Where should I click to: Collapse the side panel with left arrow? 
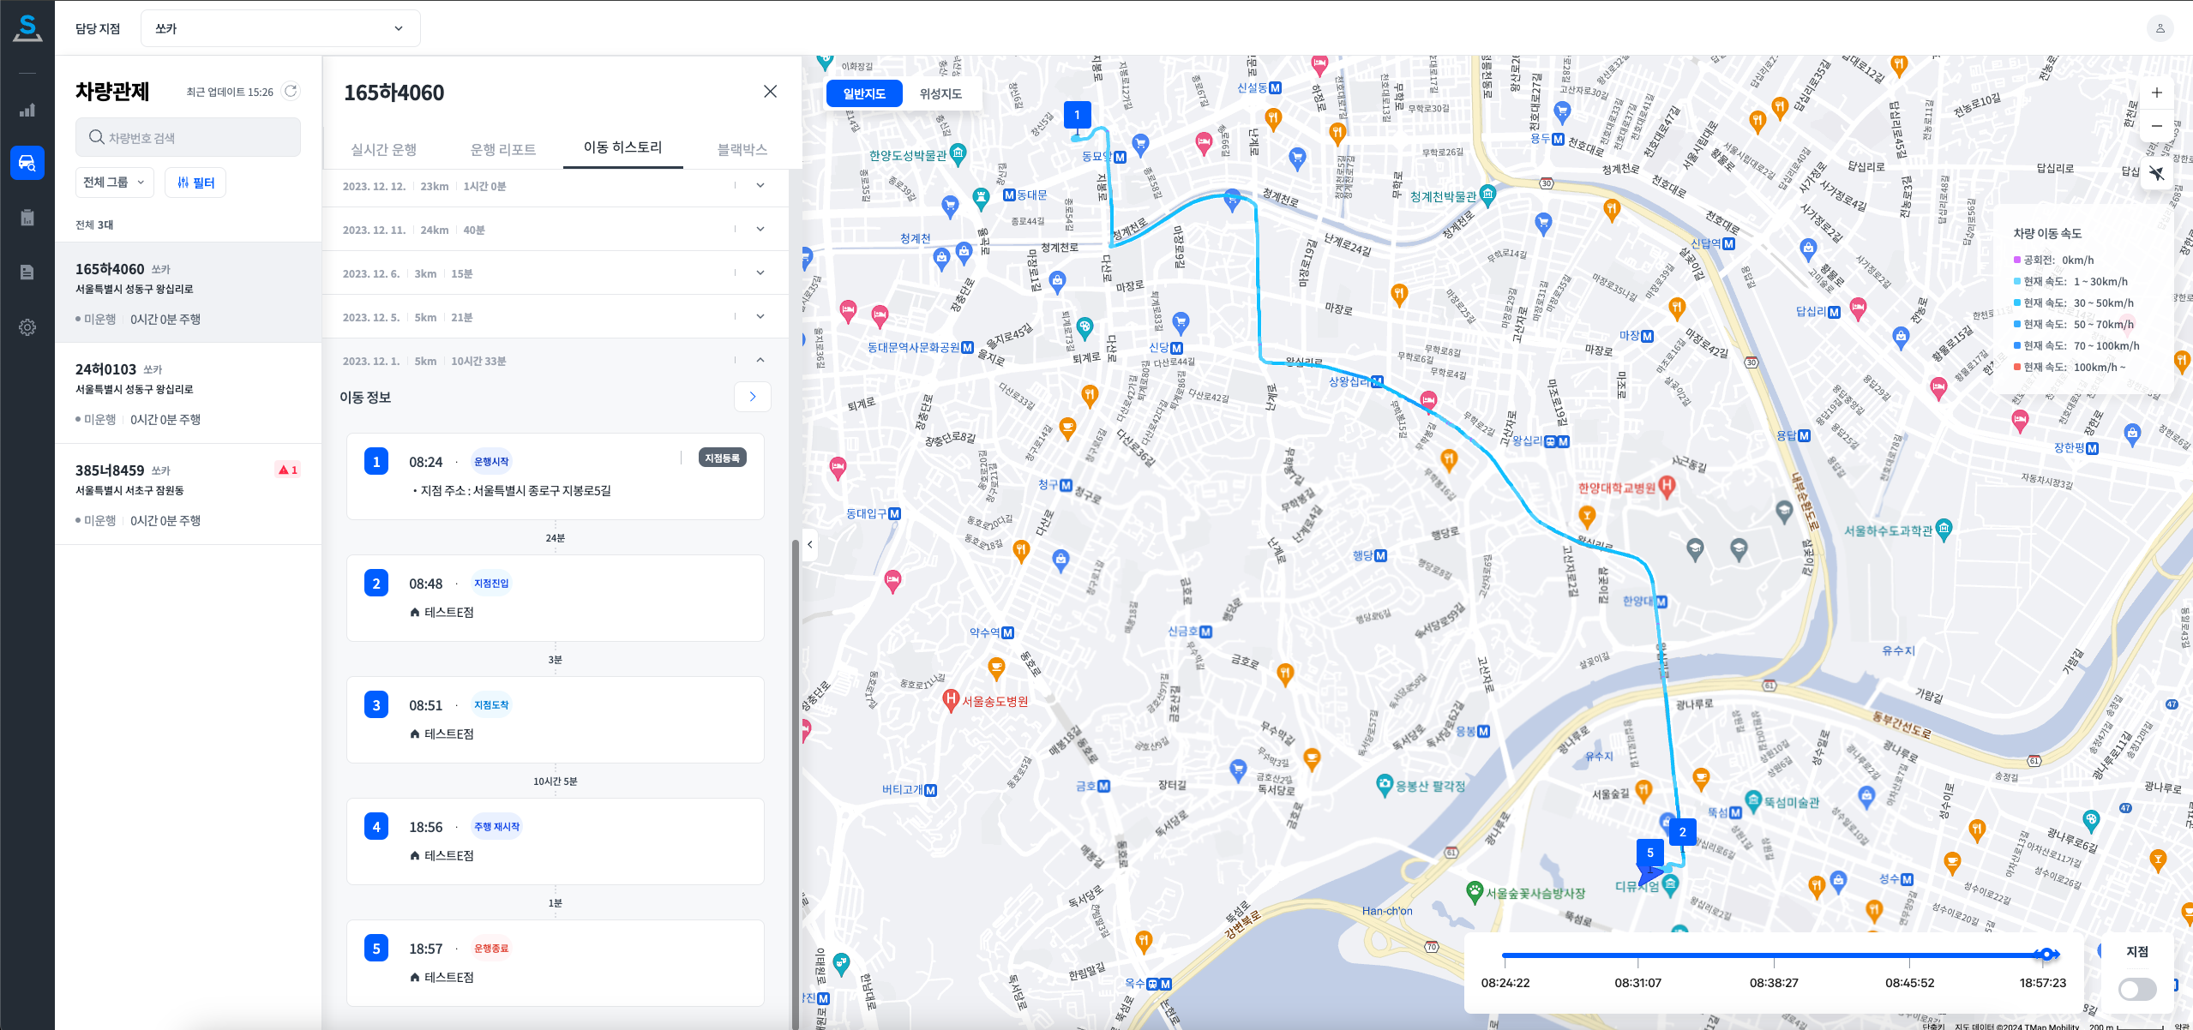(809, 544)
